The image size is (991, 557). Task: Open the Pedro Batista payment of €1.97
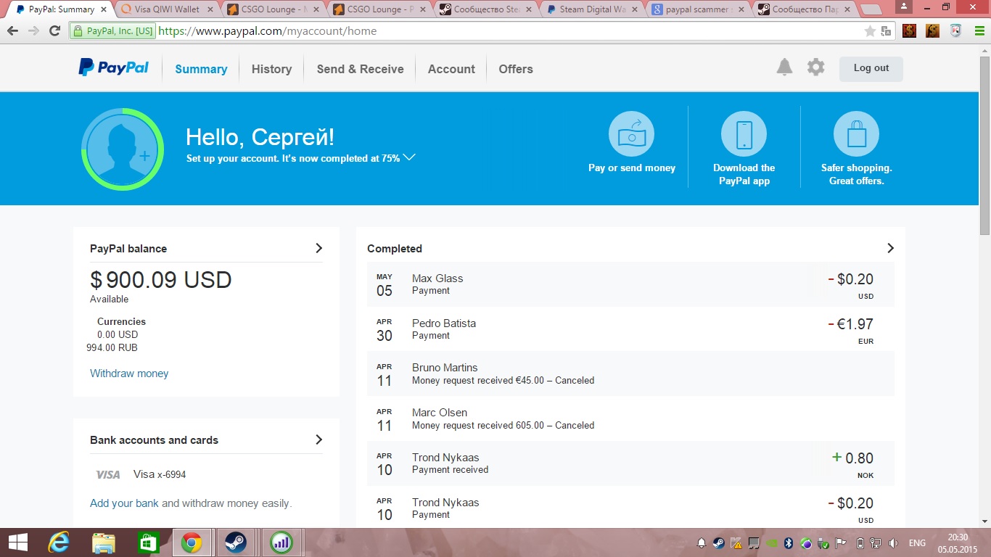[630, 329]
